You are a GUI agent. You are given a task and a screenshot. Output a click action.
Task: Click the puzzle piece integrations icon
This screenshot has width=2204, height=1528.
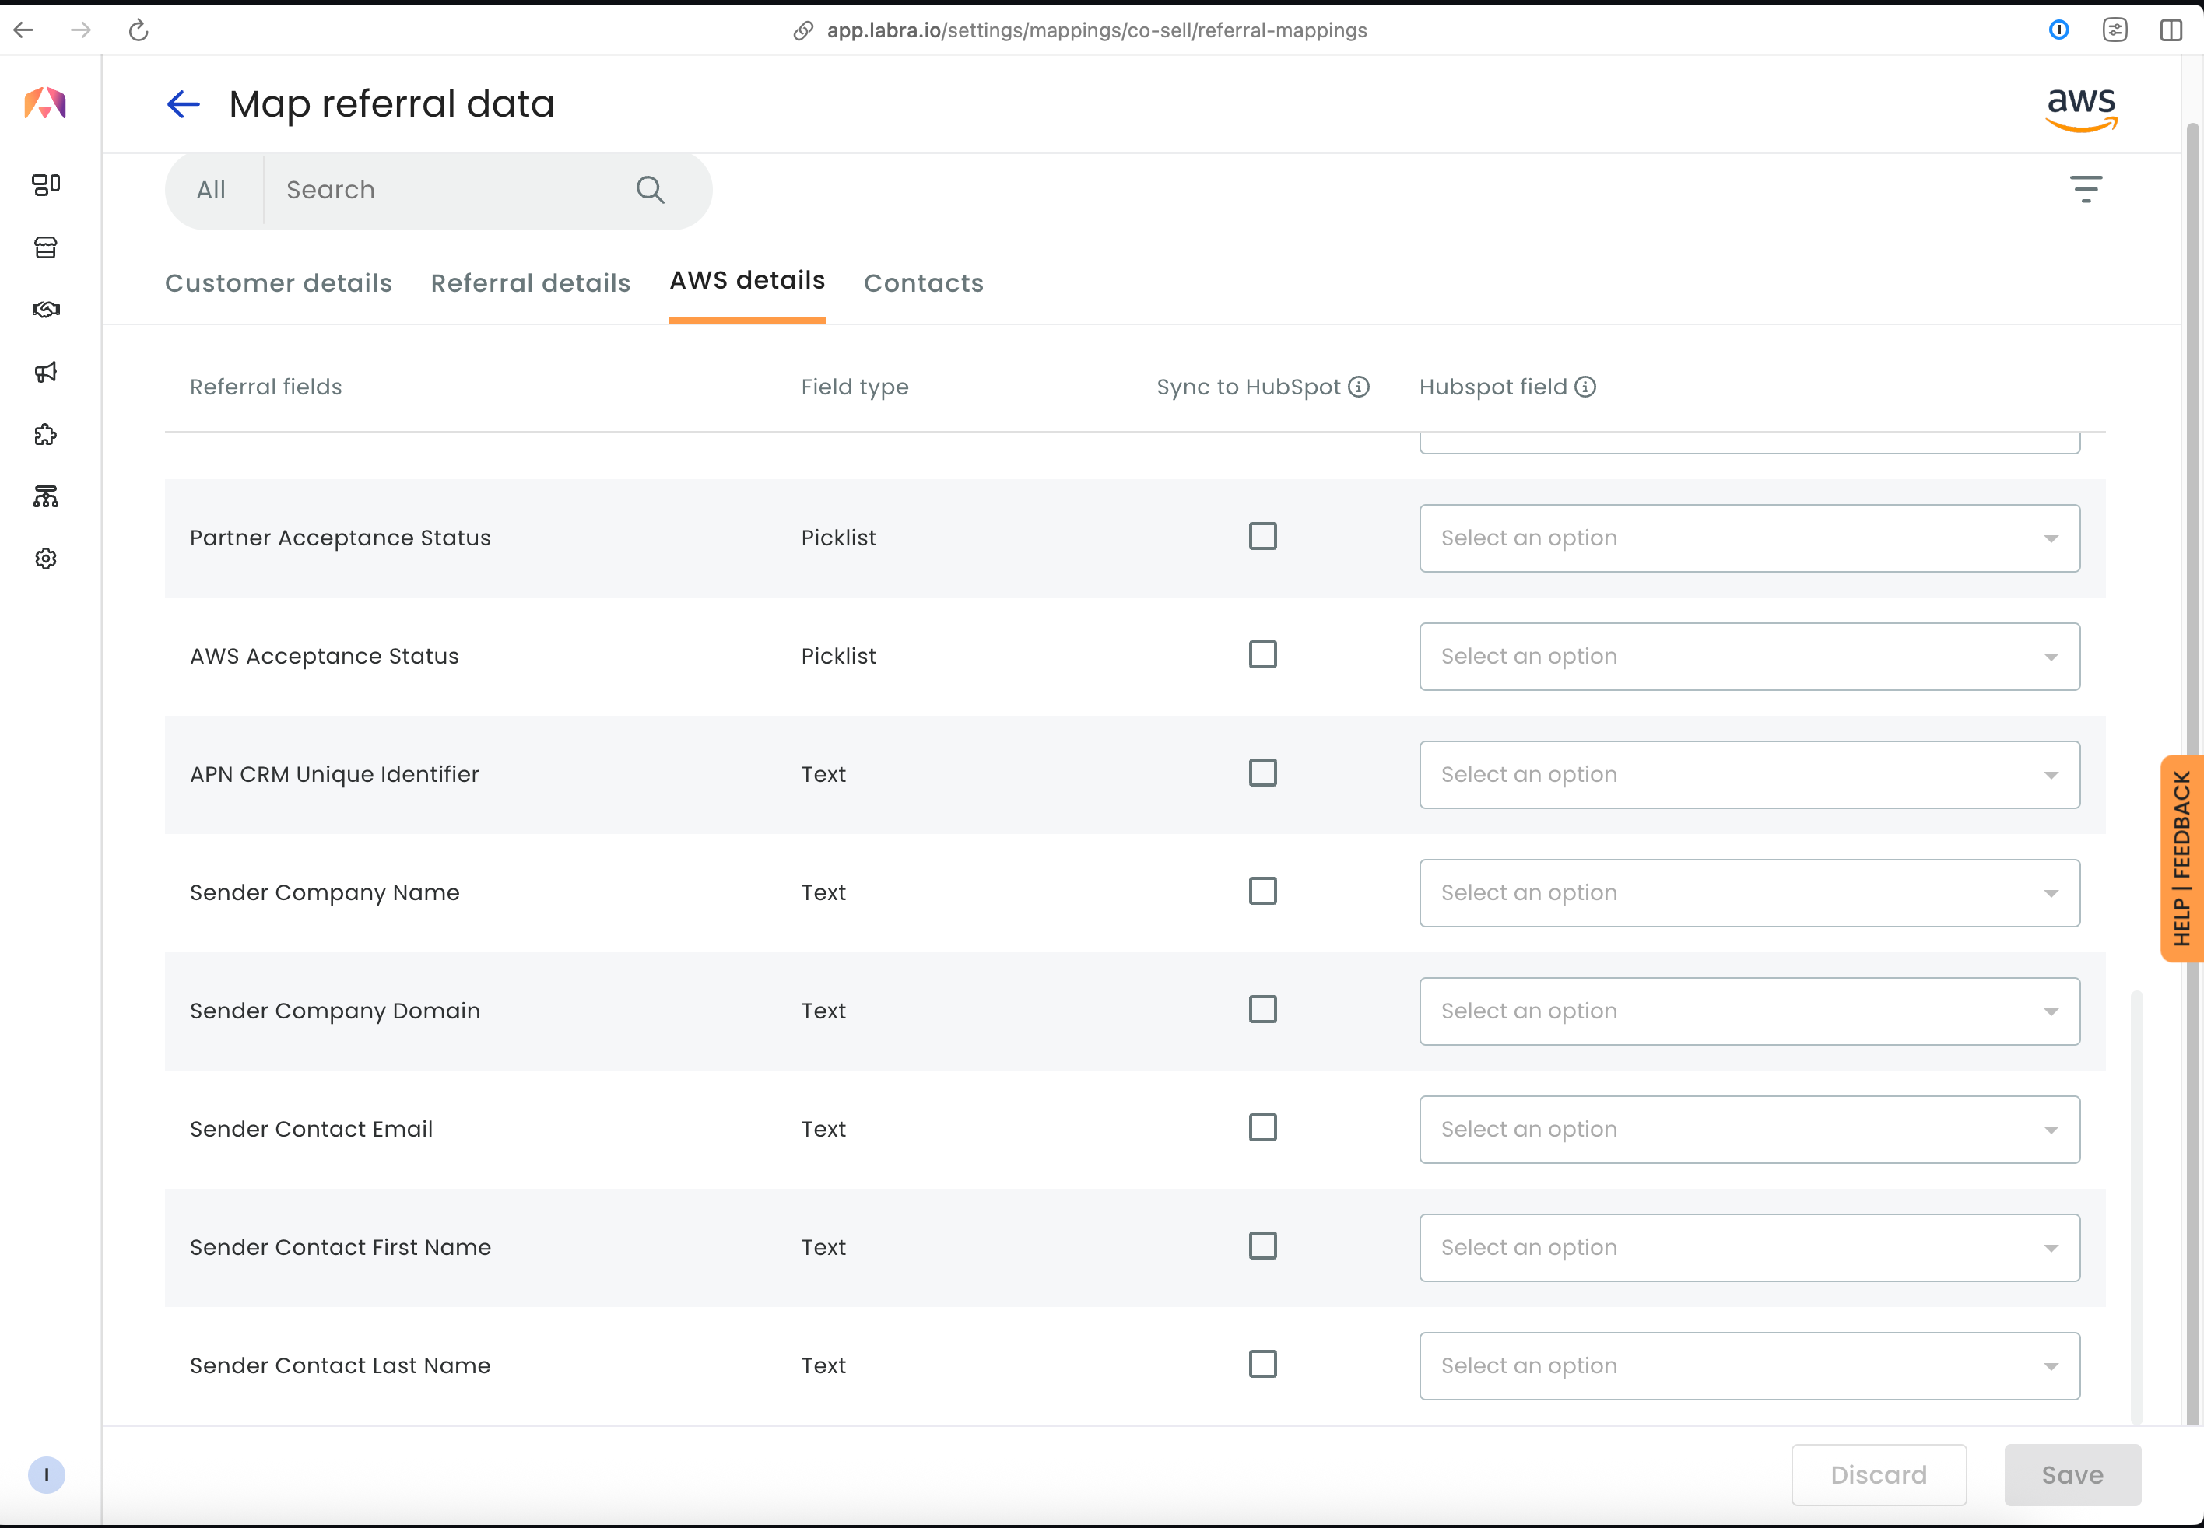tap(46, 435)
